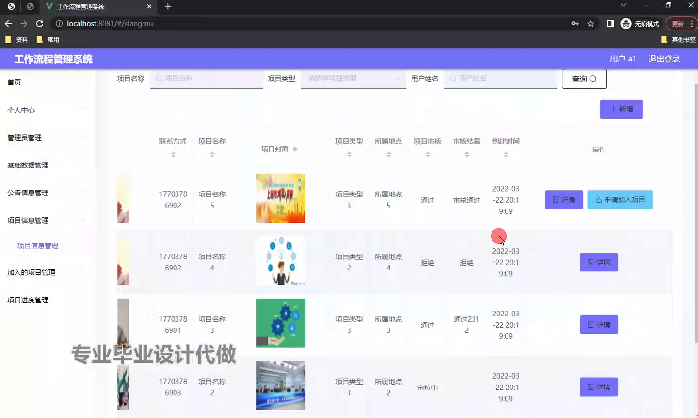Click 项目名称3 cover thumbnail
The width and height of the screenshot is (698, 418).
(x=281, y=323)
